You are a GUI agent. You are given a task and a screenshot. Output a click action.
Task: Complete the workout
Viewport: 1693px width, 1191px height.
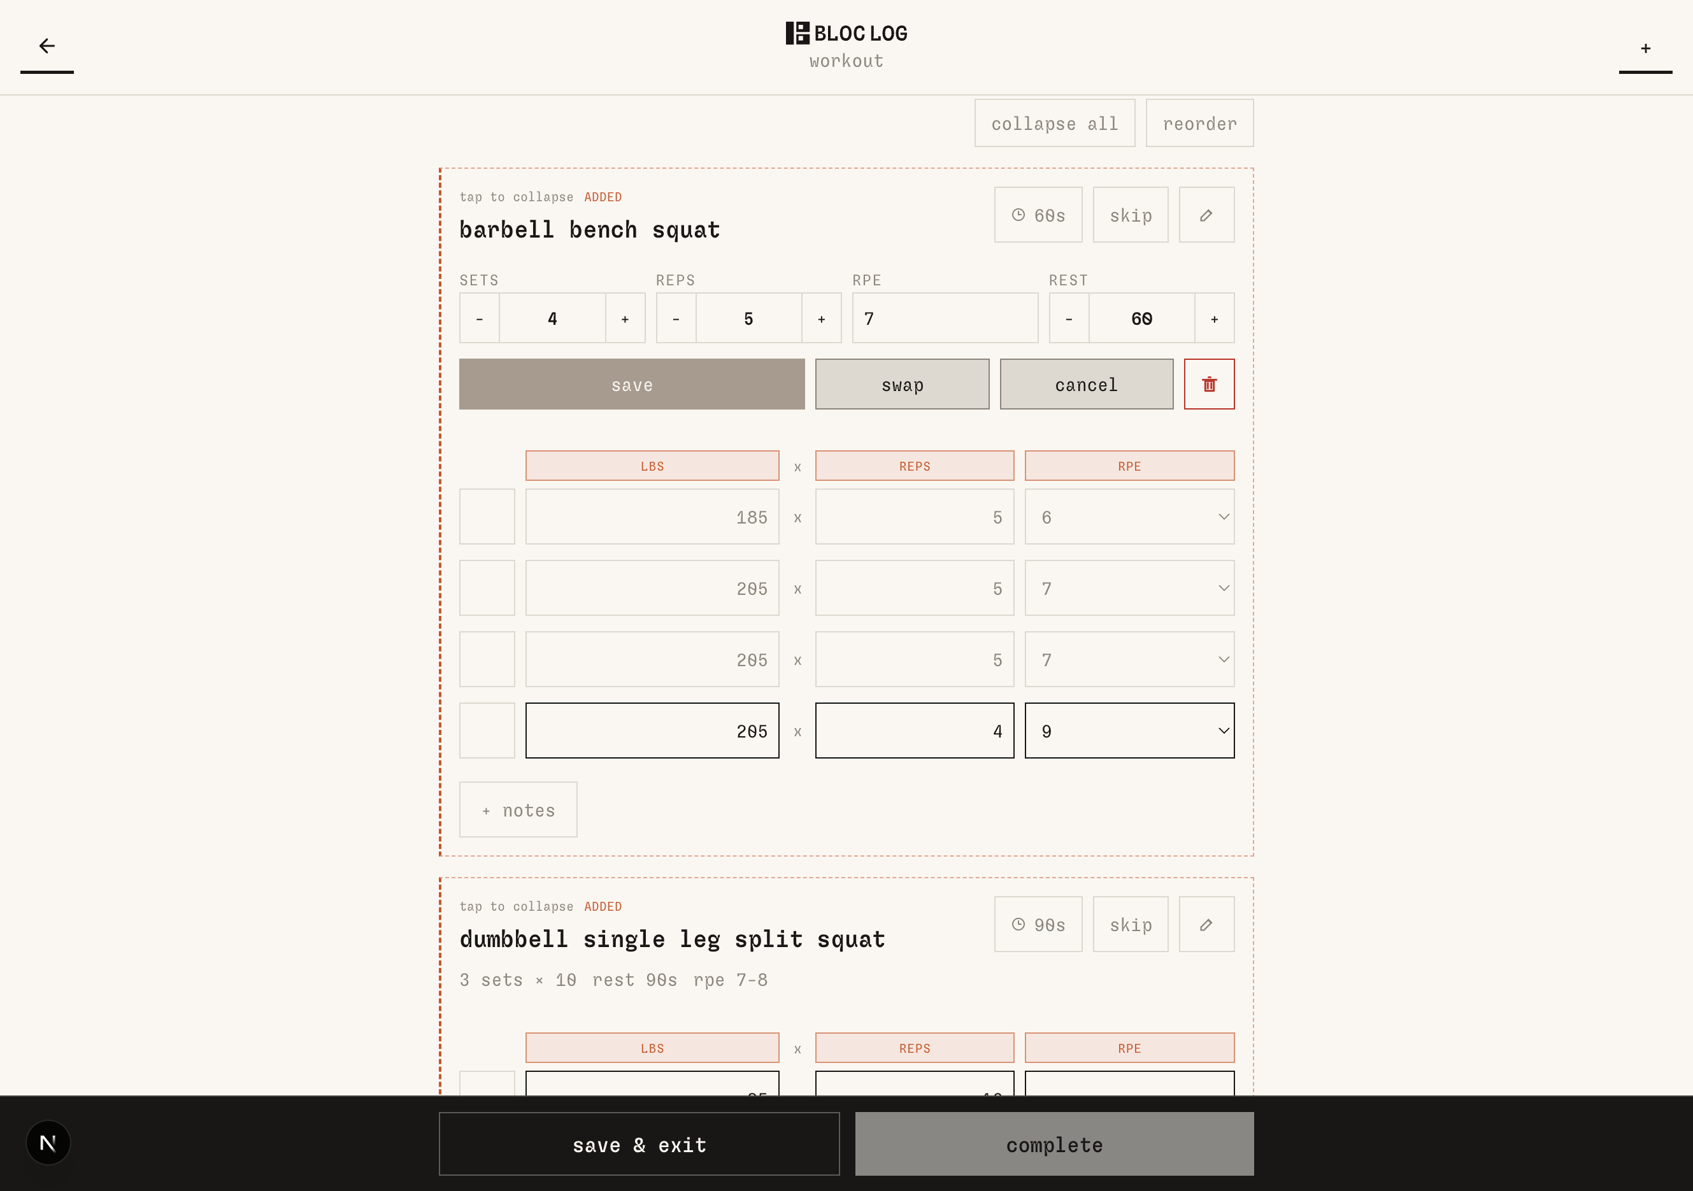point(1054,1144)
